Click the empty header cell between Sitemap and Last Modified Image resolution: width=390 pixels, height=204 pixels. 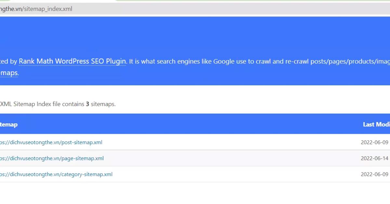pyautogui.click(x=195, y=124)
